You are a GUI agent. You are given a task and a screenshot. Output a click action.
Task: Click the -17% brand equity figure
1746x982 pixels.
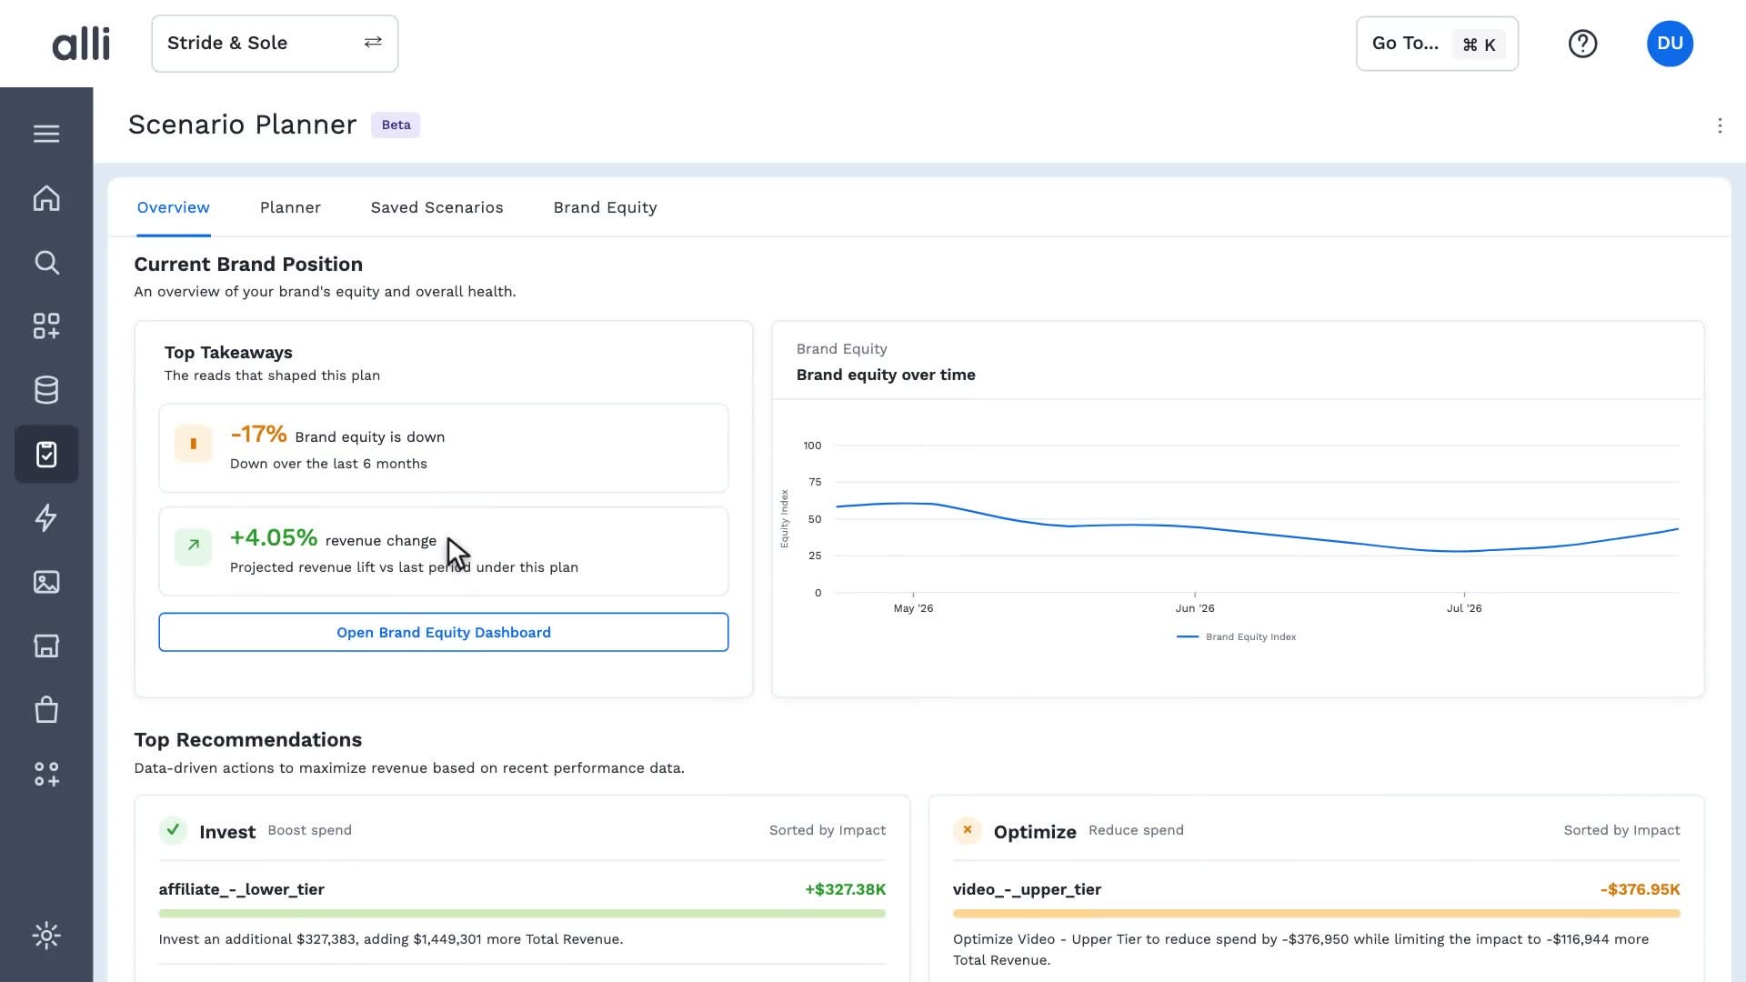(x=258, y=435)
